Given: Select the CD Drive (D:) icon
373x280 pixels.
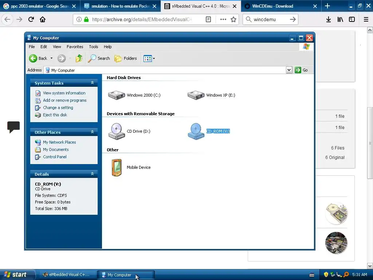Looking at the screenshot, I should click(x=117, y=131).
